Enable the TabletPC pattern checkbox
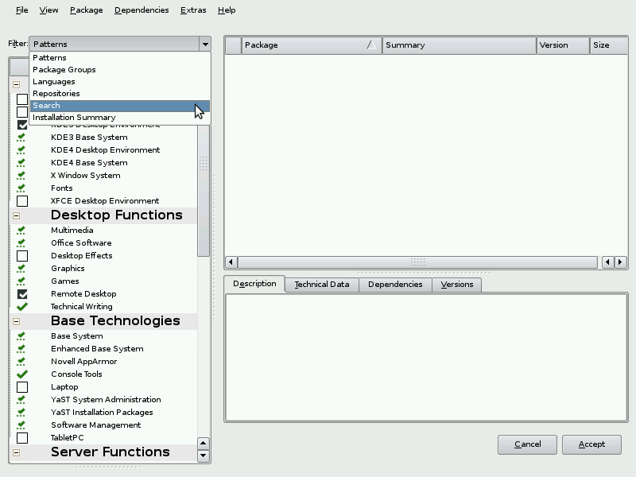The image size is (636, 477). point(22,438)
